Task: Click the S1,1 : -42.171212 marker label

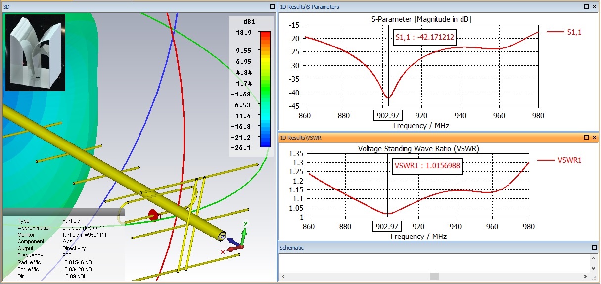Action: (425, 37)
